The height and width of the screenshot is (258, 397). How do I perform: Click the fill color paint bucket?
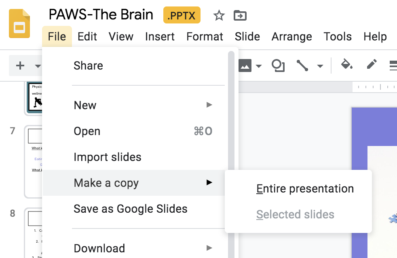[x=347, y=65]
